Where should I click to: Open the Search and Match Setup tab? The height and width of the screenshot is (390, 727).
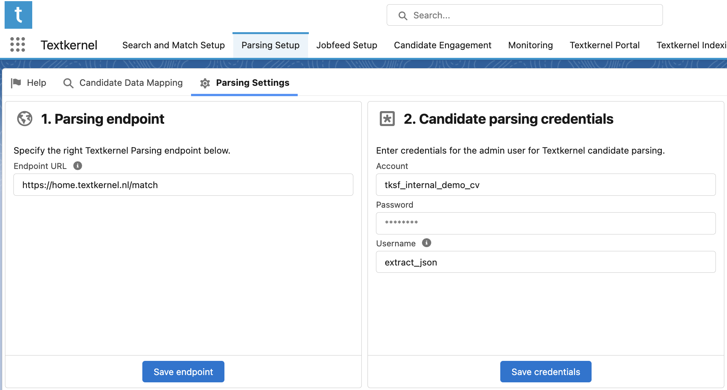173,45
